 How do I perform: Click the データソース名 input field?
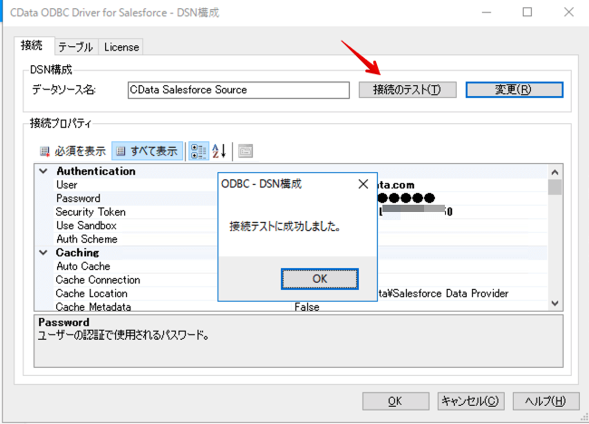point(238,90)
